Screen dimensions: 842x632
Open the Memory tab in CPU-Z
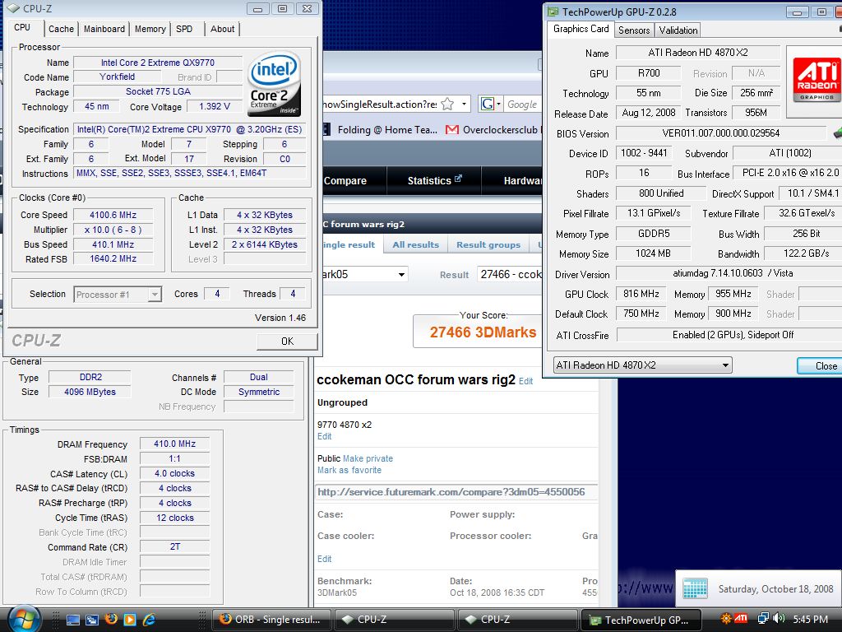point(150,29)
